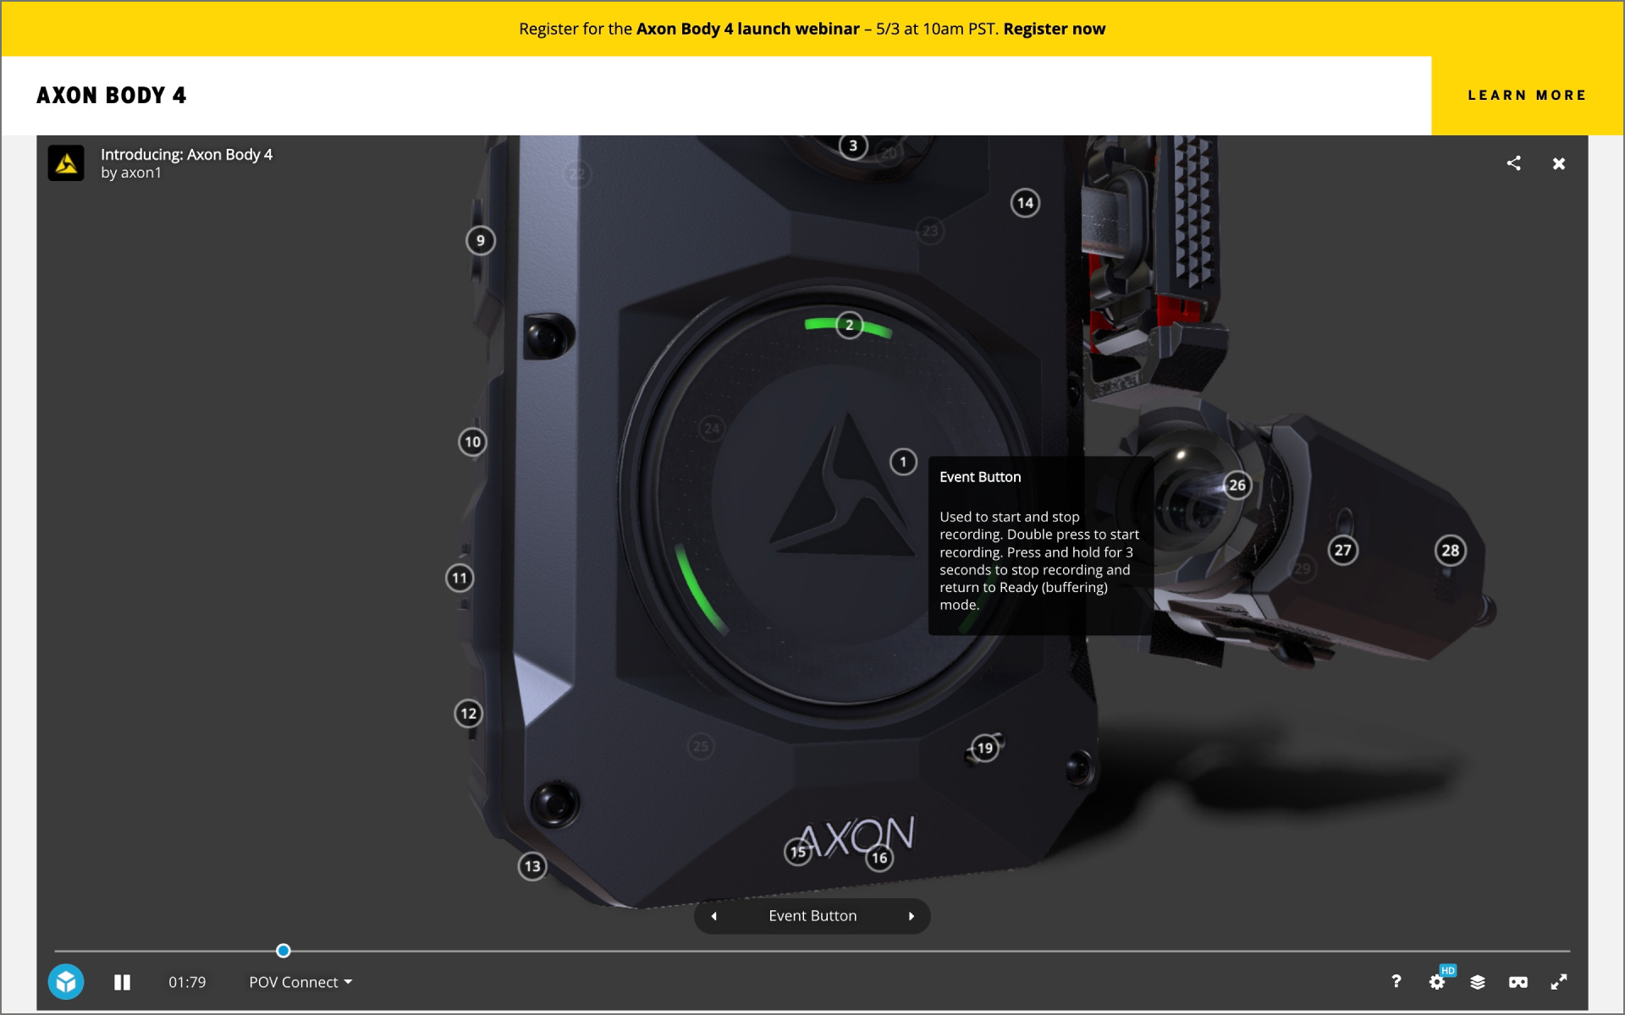1625x1015 pixels.
Task: Click the annotations list icon
Action: click(1479, 981)
